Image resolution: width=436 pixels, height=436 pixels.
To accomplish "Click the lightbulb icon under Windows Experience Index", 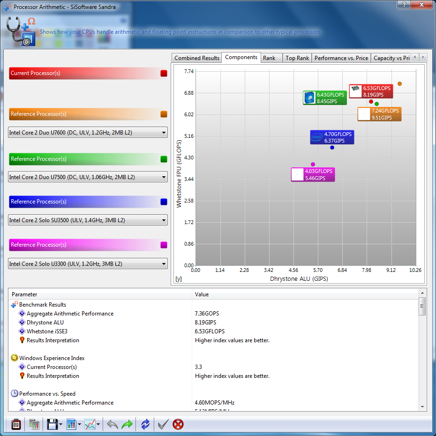I will click(22, 376).
